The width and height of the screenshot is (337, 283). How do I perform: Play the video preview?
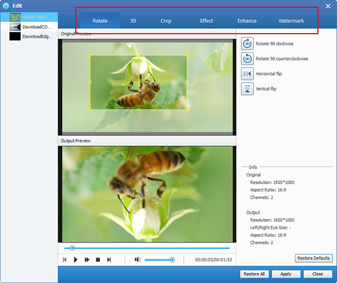click(x=75, y=259)
